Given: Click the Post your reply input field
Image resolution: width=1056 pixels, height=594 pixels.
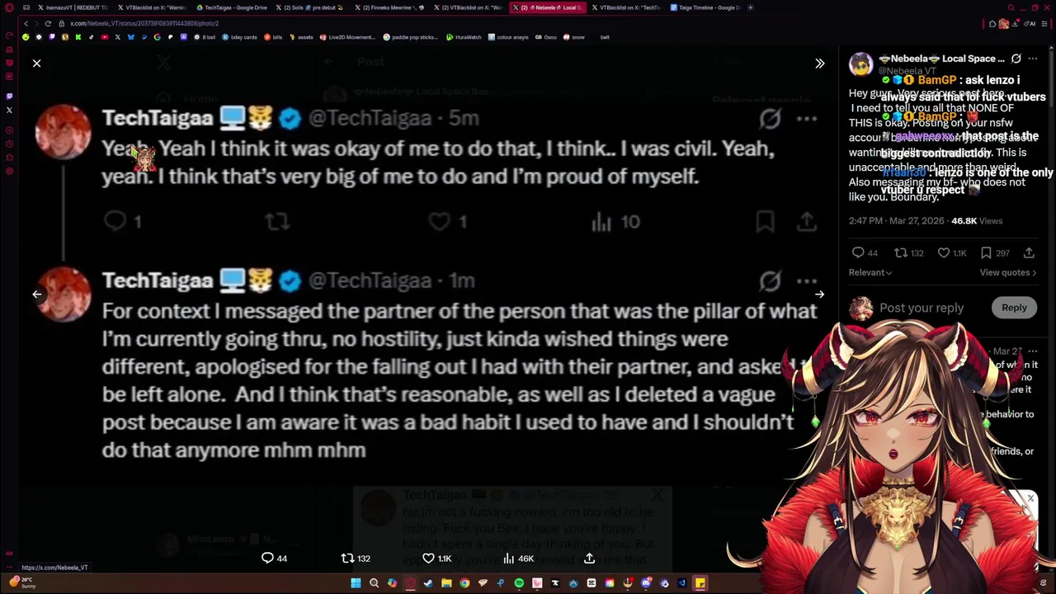Looking at the screenshot, I should pos(922,308).
